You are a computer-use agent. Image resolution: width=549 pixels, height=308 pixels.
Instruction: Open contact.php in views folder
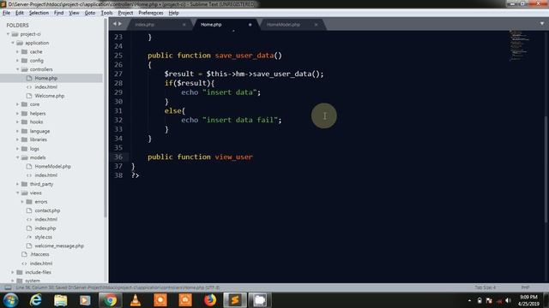[x=47, y=210]
